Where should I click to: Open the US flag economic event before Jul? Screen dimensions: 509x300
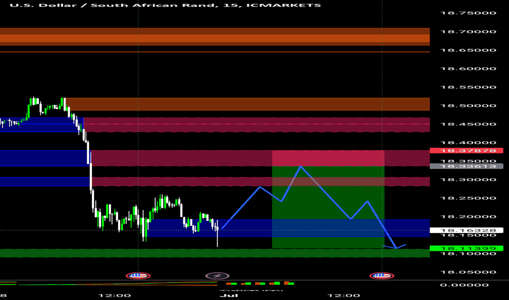(x=138, y=275)
